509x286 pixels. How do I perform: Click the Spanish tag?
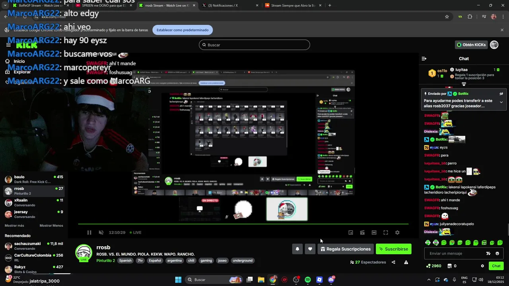pyautogui.click(x=125, y=261)
